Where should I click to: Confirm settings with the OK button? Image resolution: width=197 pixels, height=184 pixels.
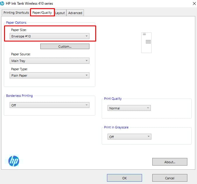125,178
